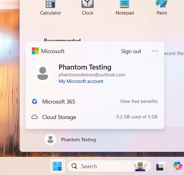This screenshot has height=175, width=184.
Task: Open the three-dot more options menu
Action: (x=155, y=51)
